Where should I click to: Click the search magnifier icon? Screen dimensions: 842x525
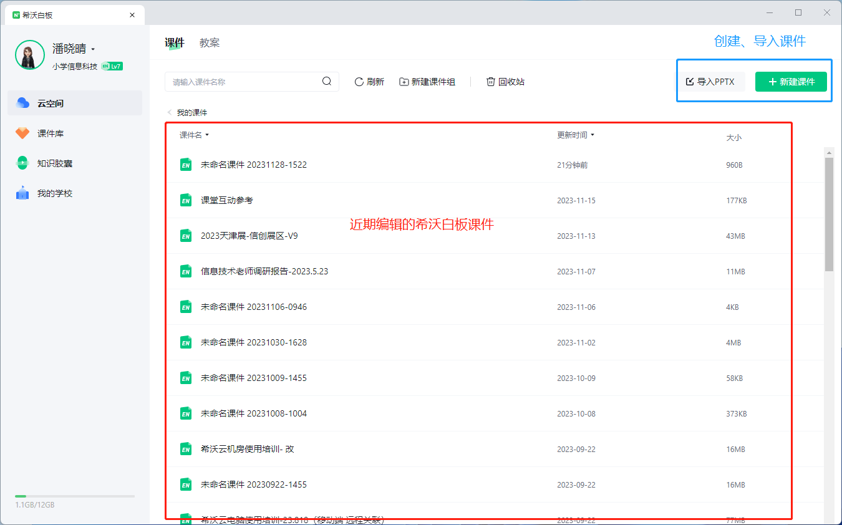coord(327,81)
